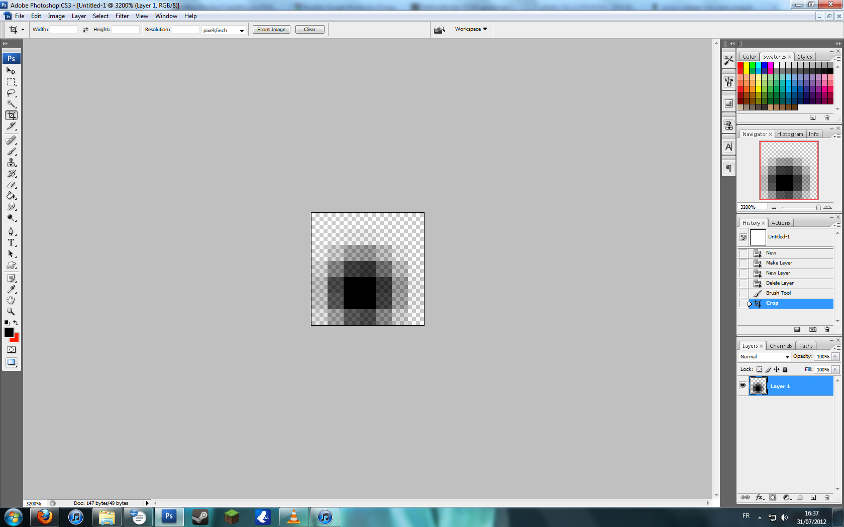The image size is (844, 527).
Task: Toggle the lock all button
Action: click(785, 369)
